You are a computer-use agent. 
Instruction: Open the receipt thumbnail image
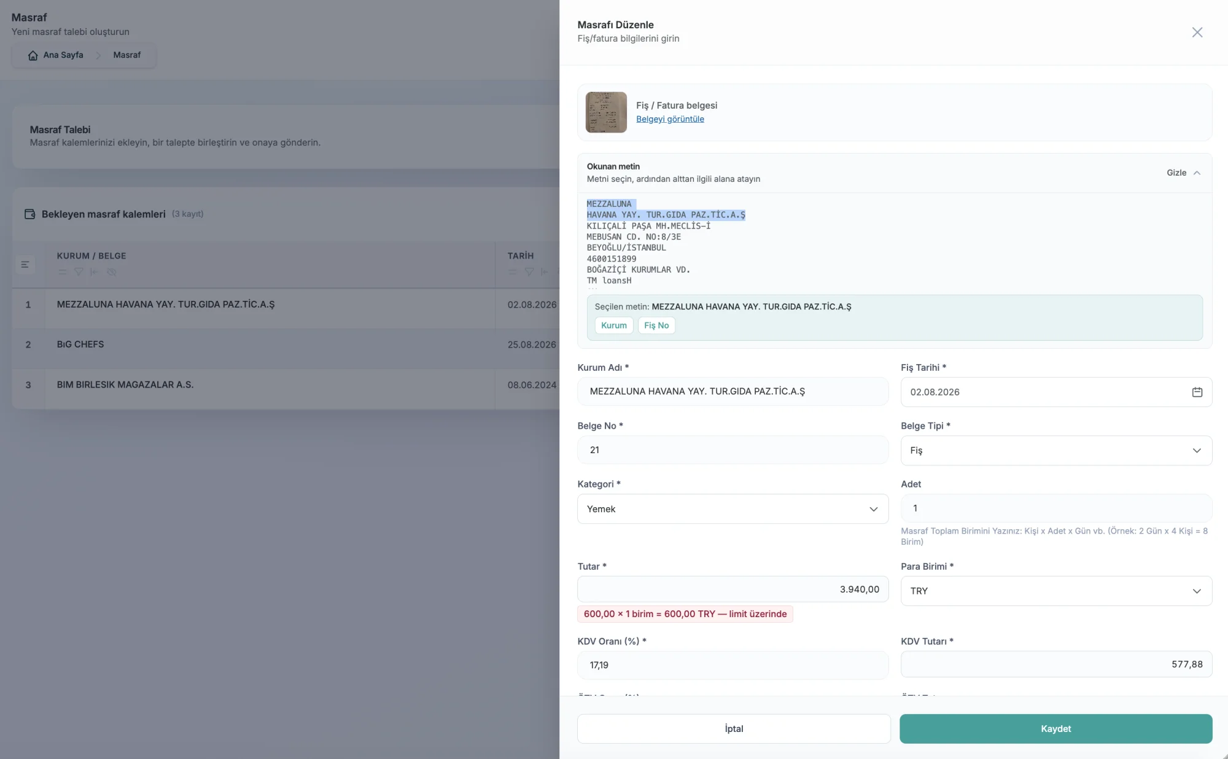[x=606, y=112]
